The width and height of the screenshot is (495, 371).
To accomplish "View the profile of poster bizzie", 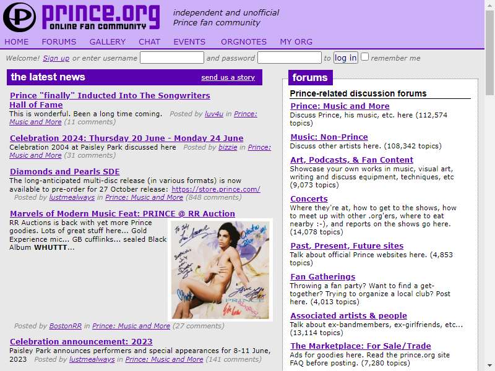I will [228, 147].
